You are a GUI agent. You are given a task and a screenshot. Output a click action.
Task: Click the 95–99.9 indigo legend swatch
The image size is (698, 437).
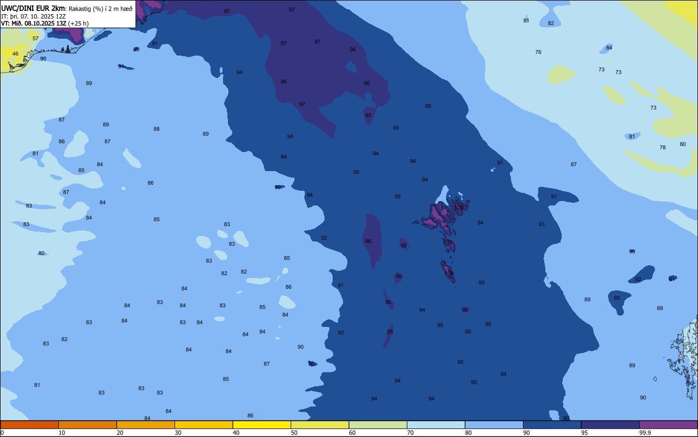pos(610,424)
